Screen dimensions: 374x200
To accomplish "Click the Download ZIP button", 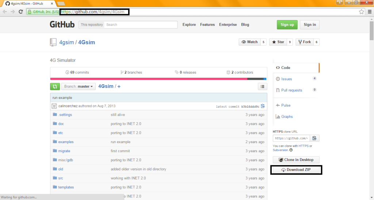I will coord(296,170).
